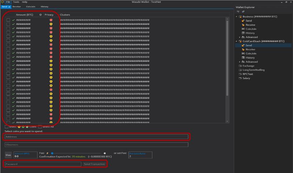
Task: Expand Advanced under Business wallet
Action: coord(240,37)
